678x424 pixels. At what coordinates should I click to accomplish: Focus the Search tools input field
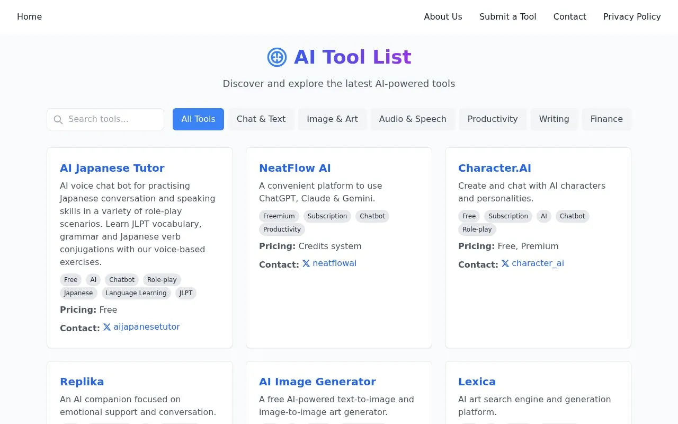pos(105,119)
